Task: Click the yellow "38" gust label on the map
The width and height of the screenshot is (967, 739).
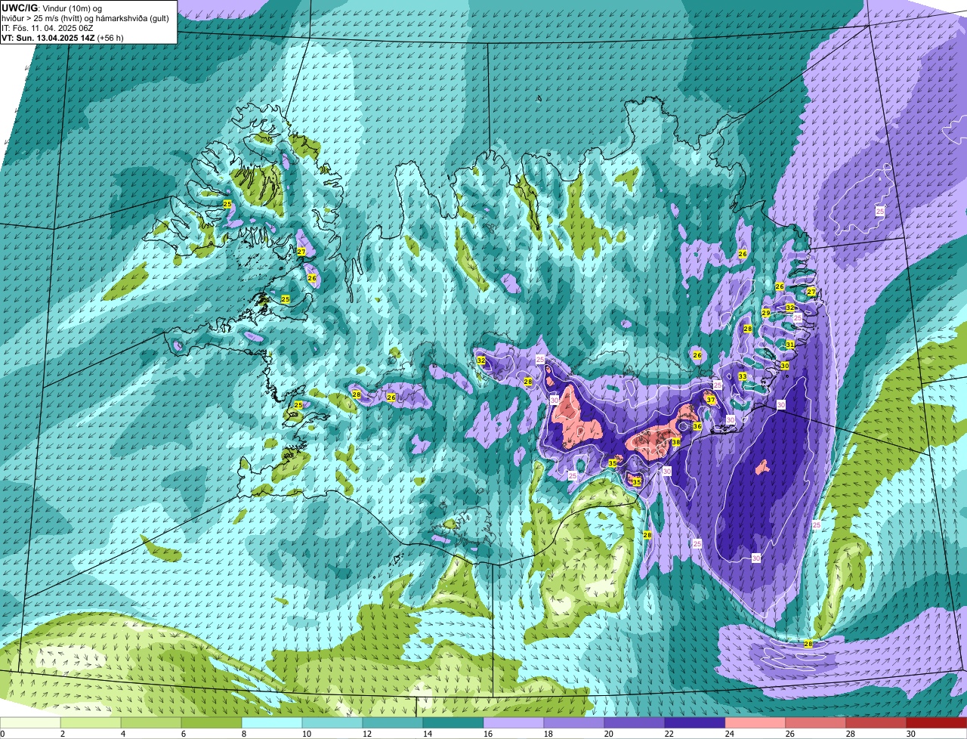Action: click(x=676, y=442)
